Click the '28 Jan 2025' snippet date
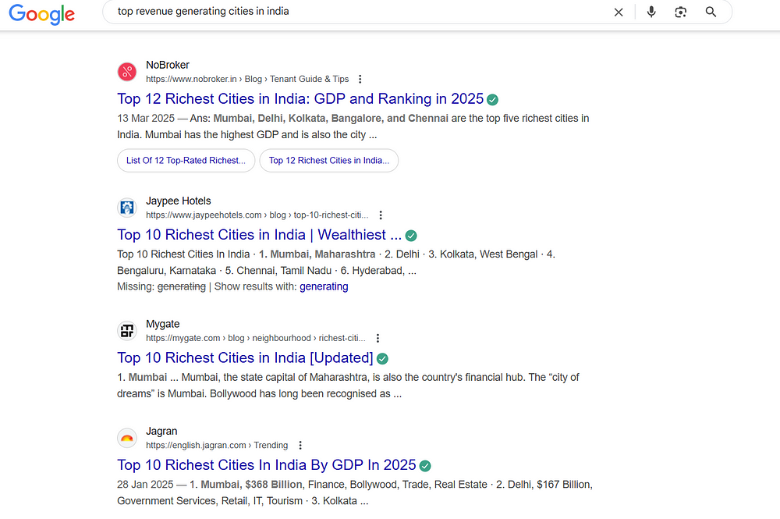780x519 pixels. [x=145, y=485]
